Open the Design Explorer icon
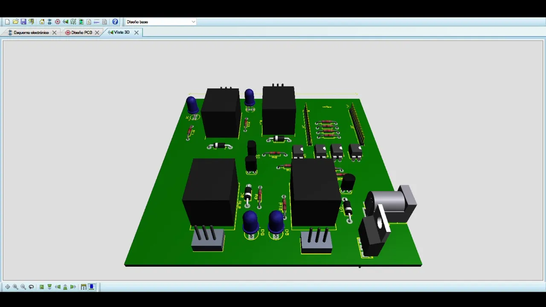This screenshot has width=546, height=307. click(x=81, y=22)
